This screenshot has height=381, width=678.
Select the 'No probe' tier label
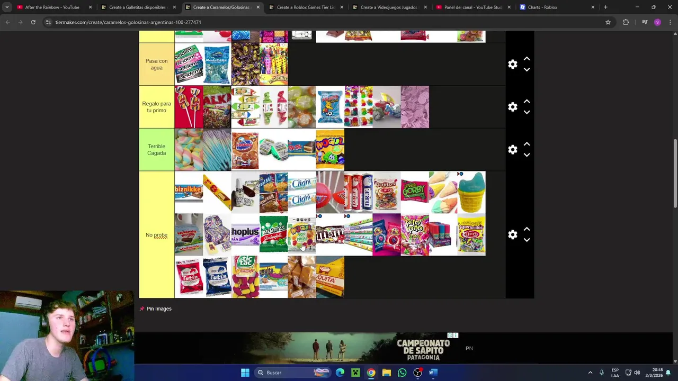pyautogui.click(x=156, y=235)
